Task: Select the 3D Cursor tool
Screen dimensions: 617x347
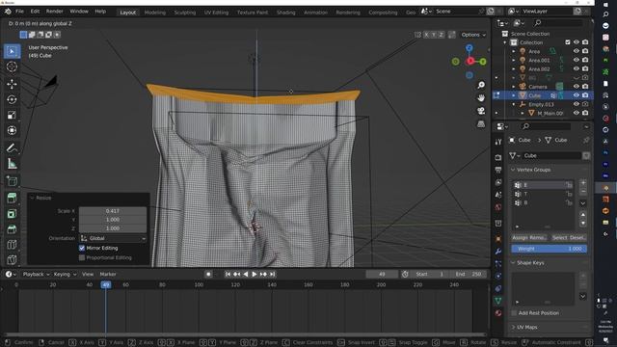Action: click(12, 67)
